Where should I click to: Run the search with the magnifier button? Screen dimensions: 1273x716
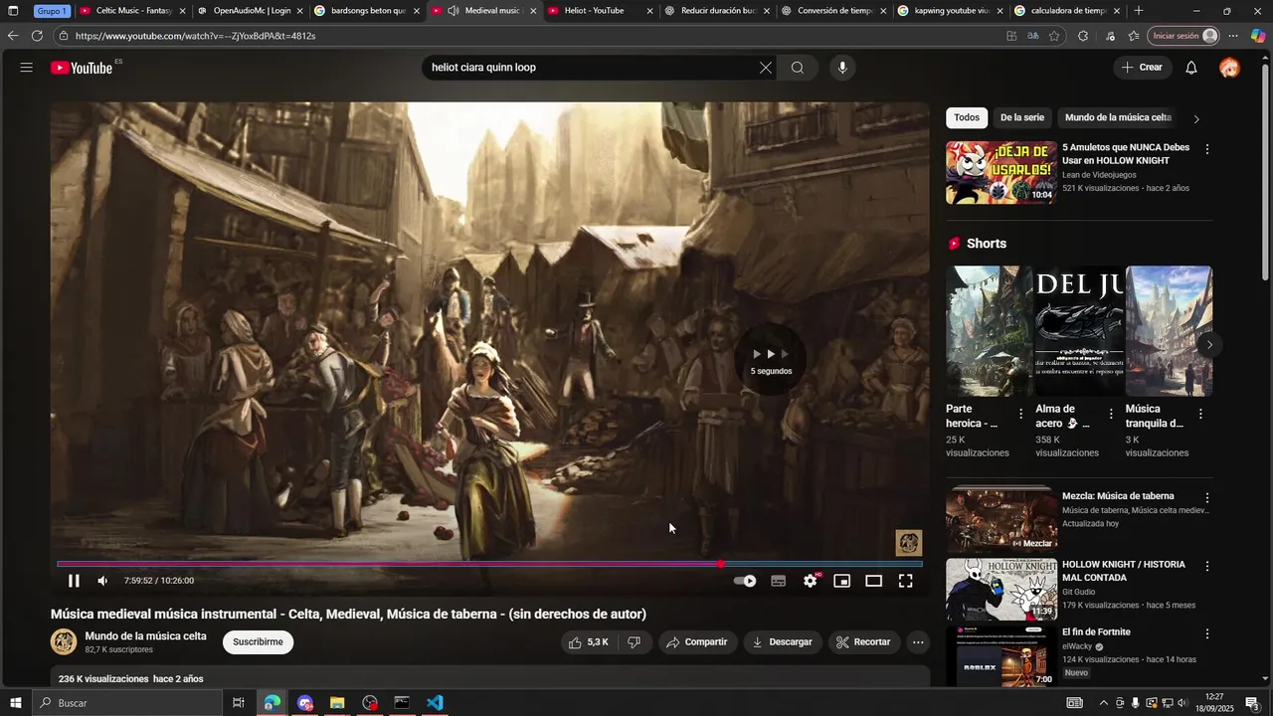(x=798, y=68)
